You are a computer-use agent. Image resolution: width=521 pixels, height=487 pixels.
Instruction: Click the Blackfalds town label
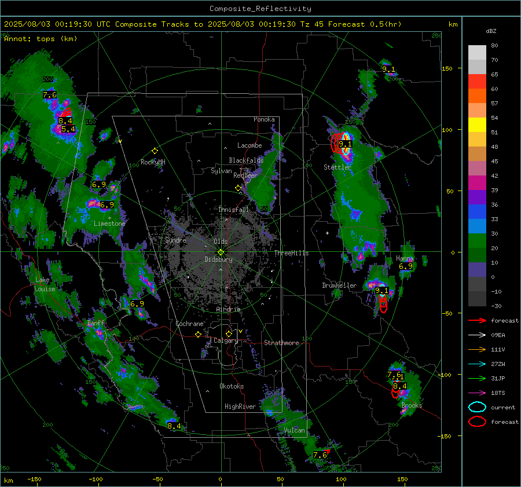[246, 160]
